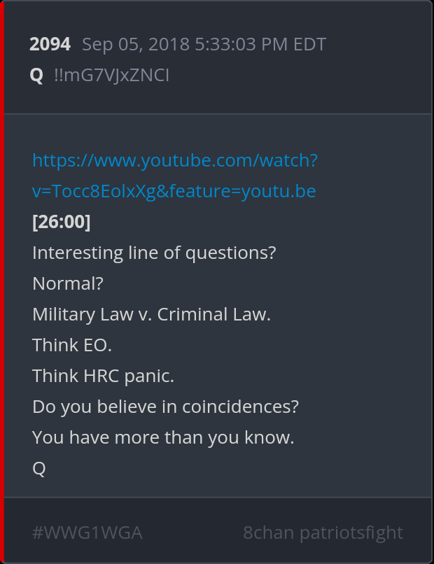Open the YouTube watch link
The width and height of the screenshot is (434, 564).
coord(175,160)
